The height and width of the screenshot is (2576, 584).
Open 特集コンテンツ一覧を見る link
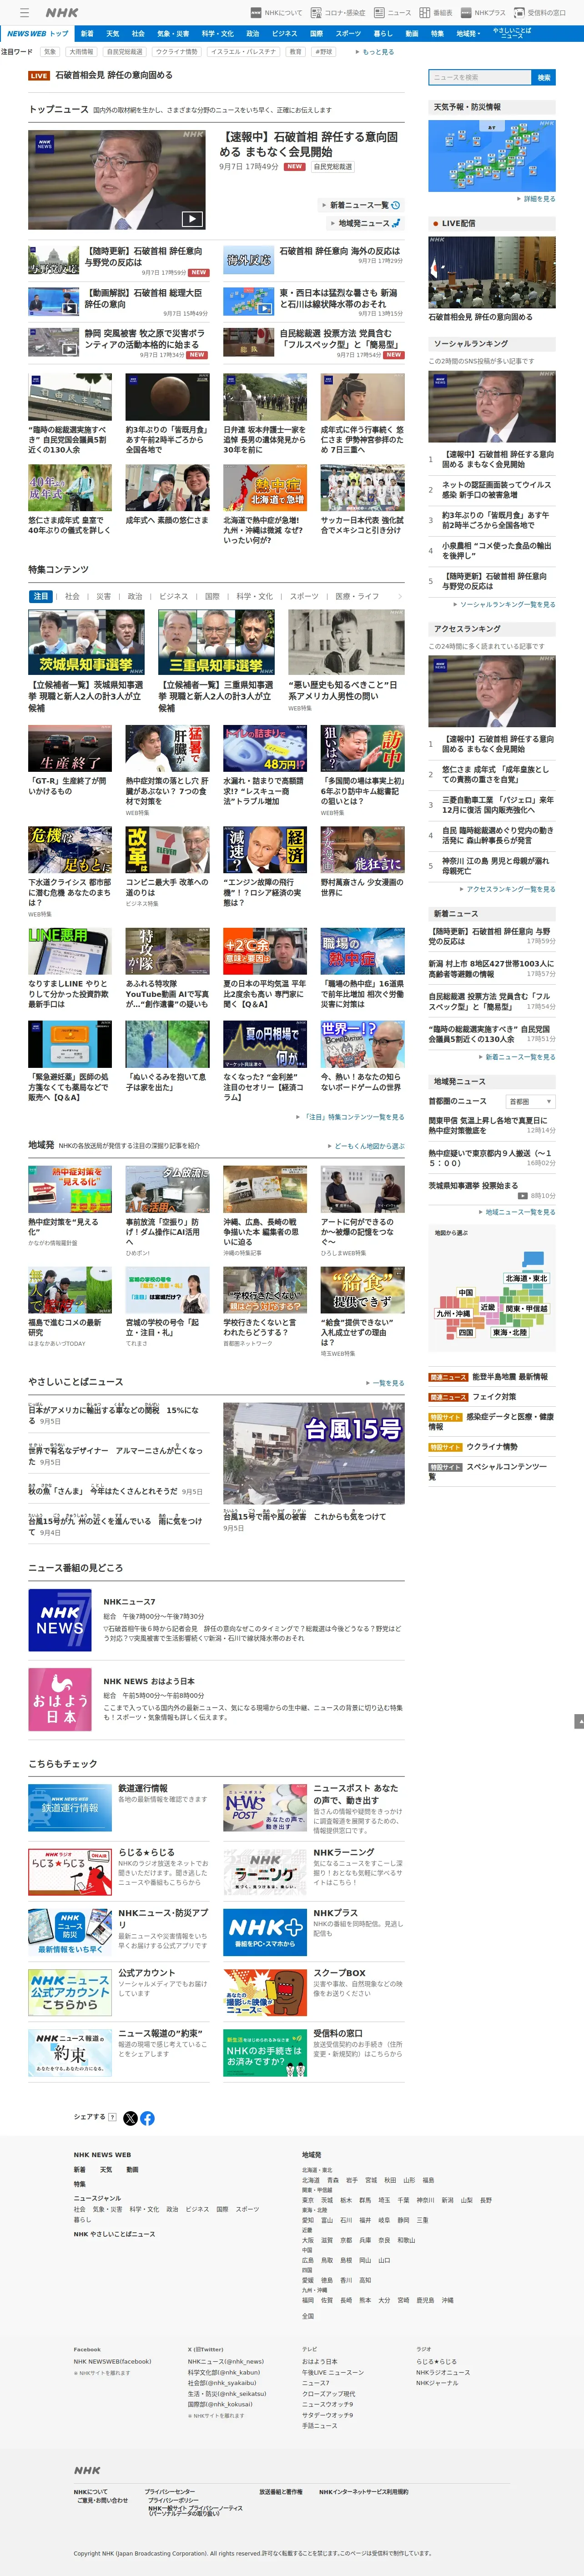[352, 1117]
